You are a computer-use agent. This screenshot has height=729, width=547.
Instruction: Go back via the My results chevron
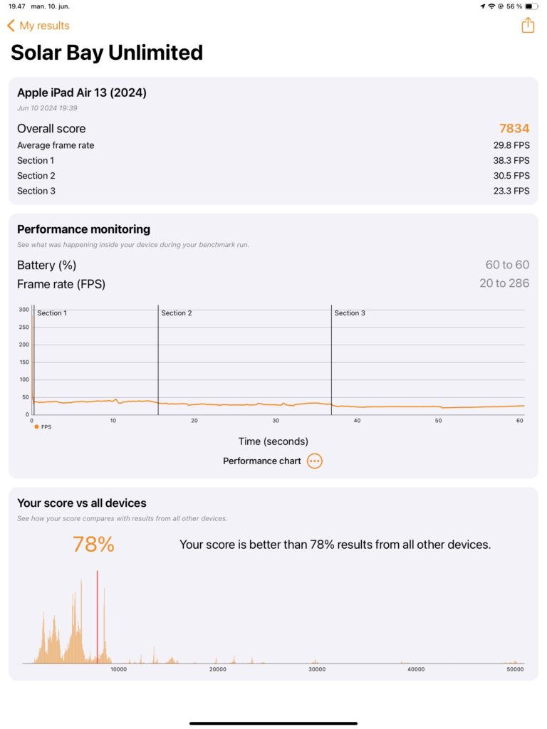coord(11,26)
